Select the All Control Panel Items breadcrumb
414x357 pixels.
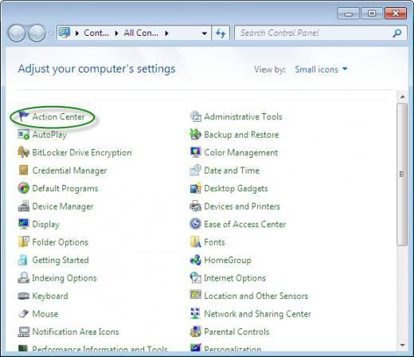pyautogui.click(x=141, y=33)
